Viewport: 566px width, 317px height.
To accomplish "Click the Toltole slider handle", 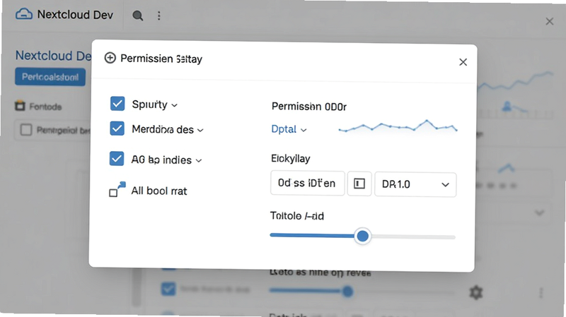I will coord(362,236).
